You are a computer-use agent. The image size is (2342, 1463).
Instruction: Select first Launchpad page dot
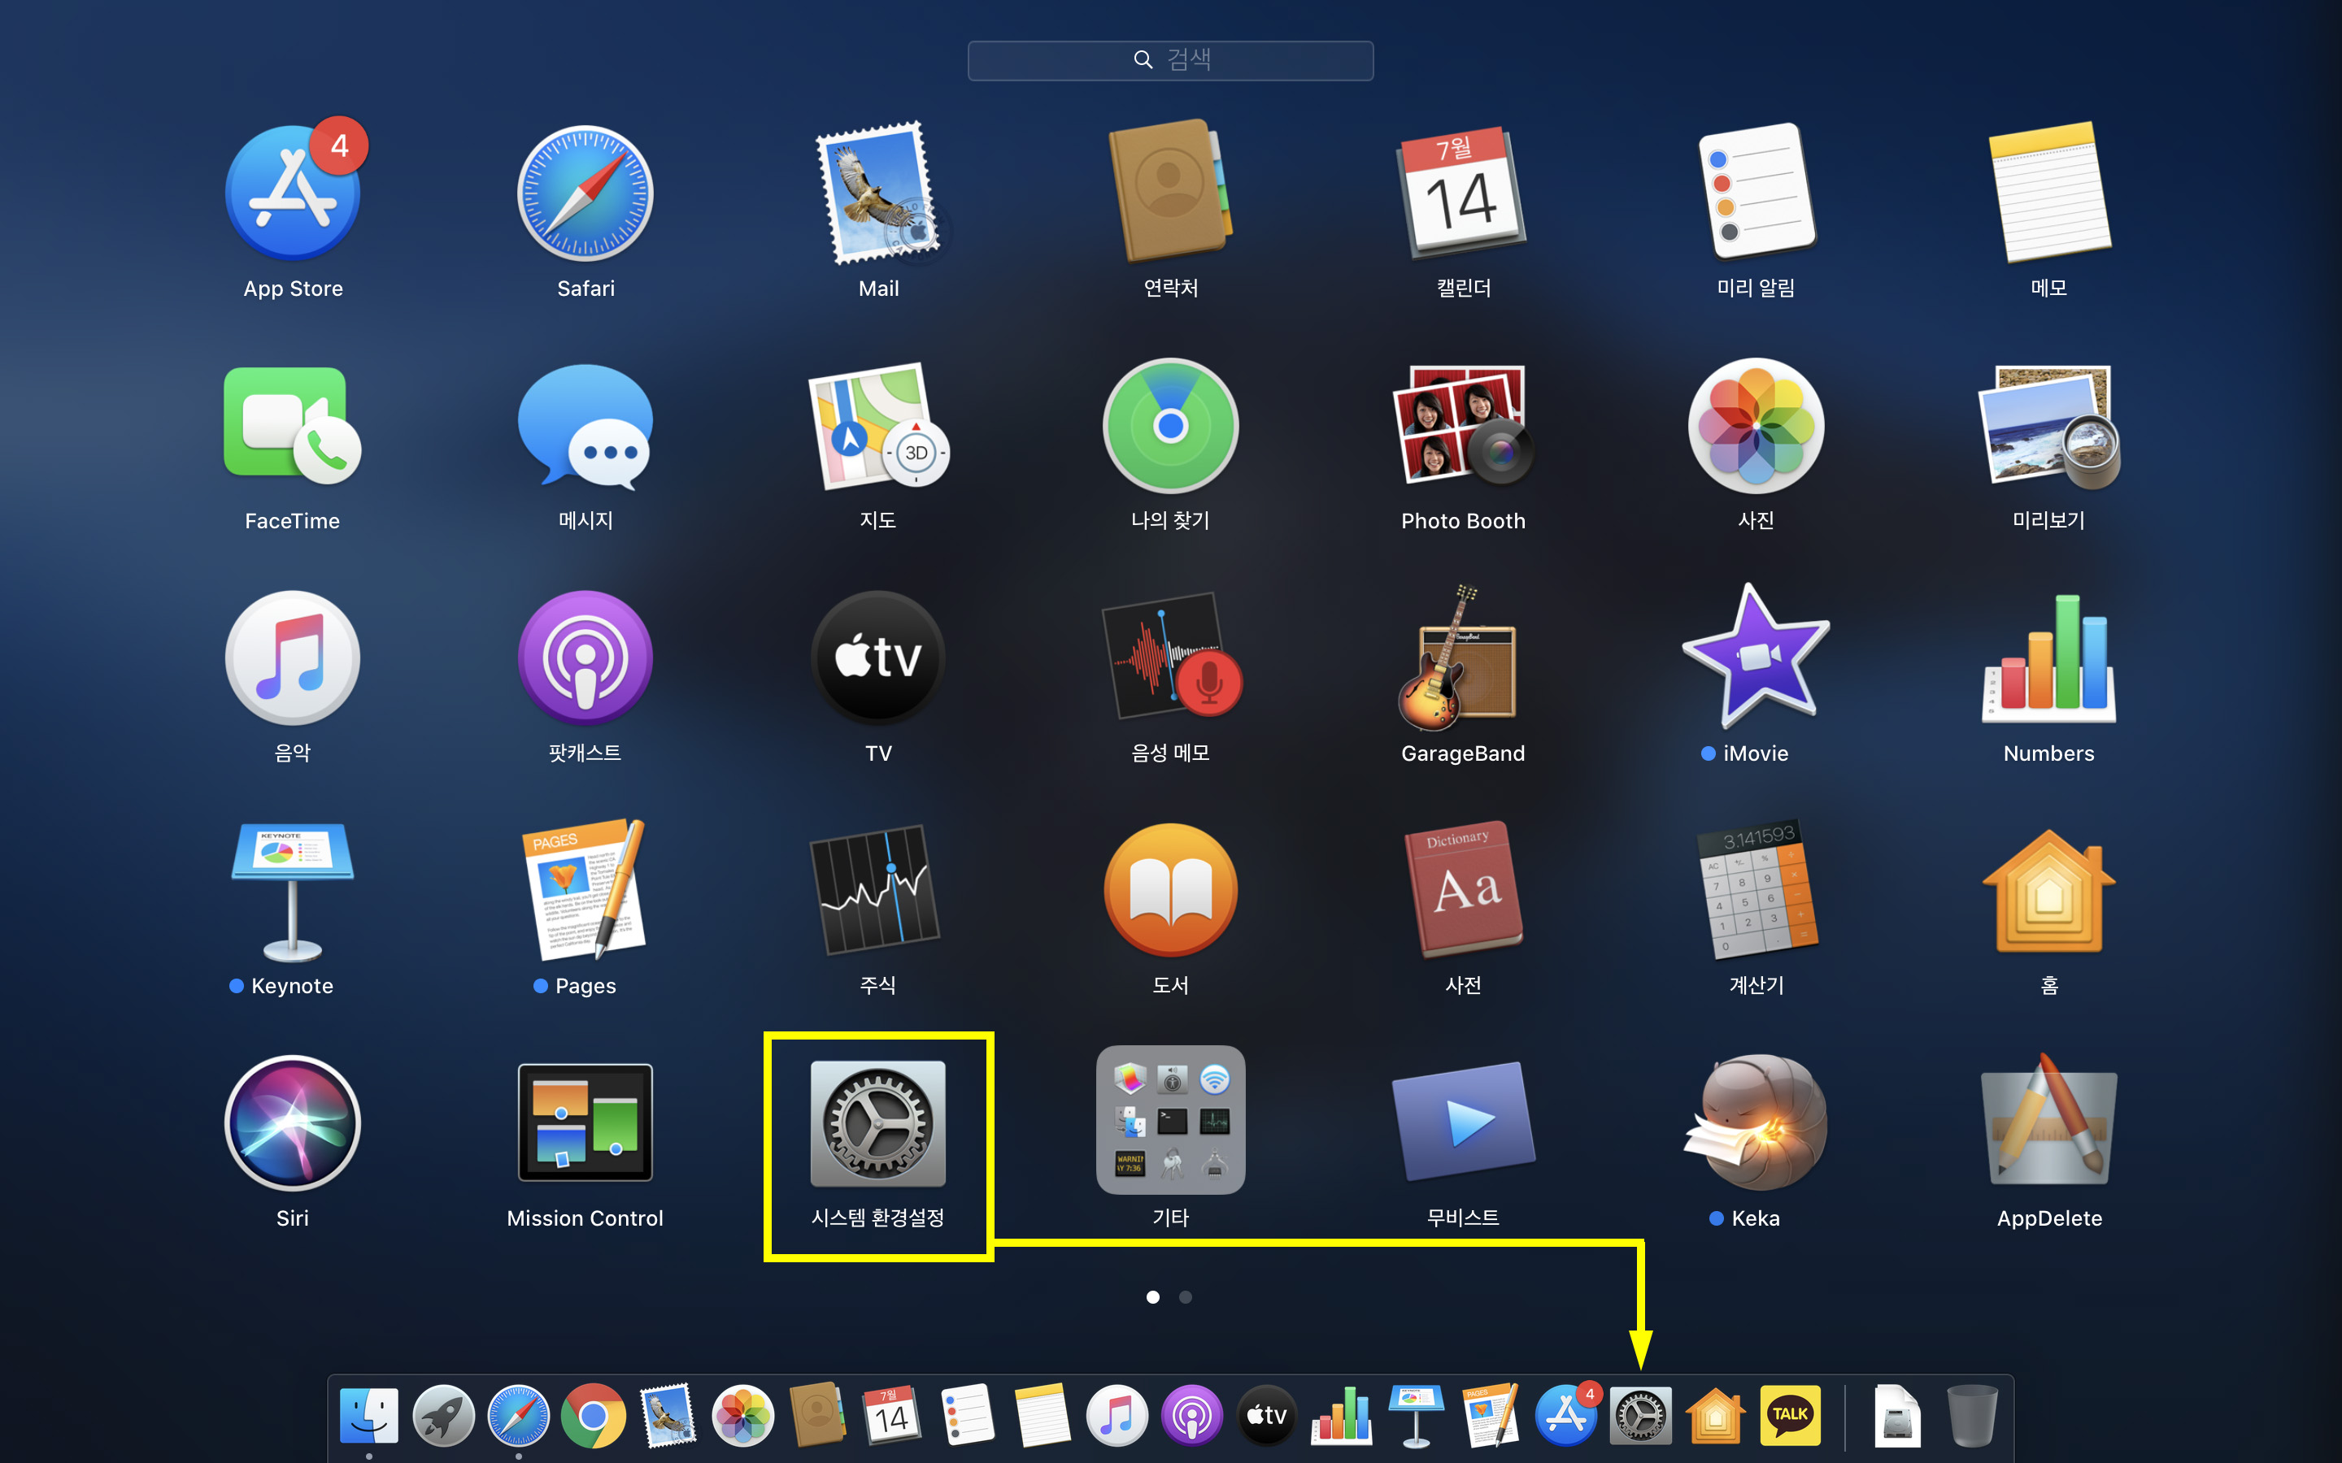point(1152,1296)
